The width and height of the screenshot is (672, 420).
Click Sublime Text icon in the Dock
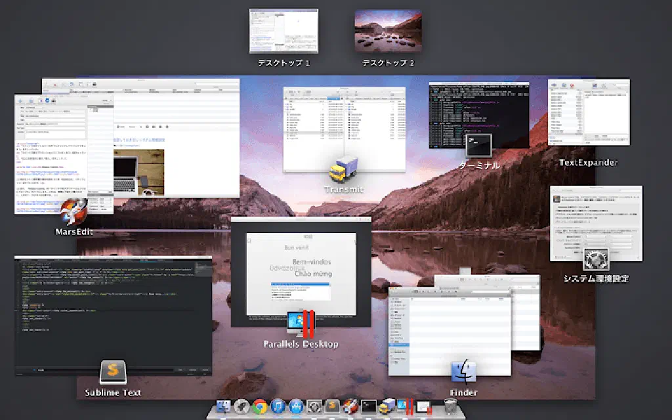(x=333, y=407)
